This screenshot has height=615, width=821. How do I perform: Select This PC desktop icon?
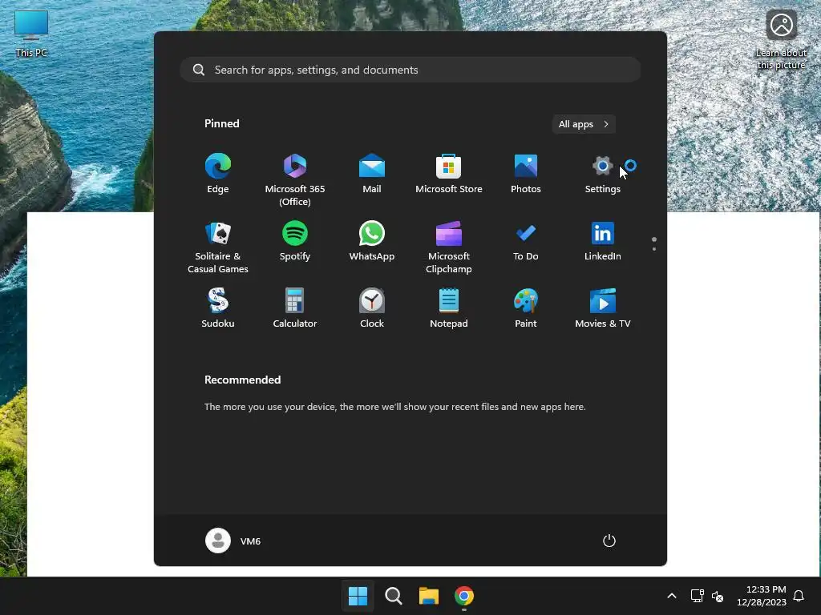tap(31, 34)
